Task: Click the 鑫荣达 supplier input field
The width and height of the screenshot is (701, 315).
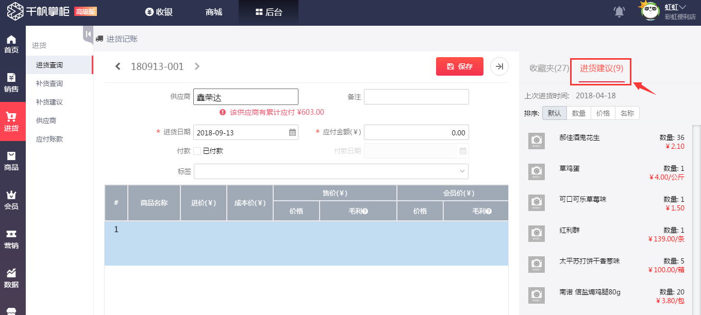Action: 246,96
